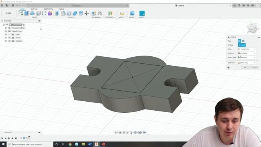Expand the Named Views node
The image size is (261, 147).
6,31
